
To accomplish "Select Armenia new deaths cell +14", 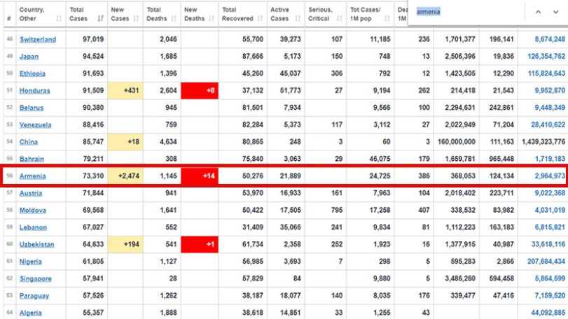I will pos(200,176).
